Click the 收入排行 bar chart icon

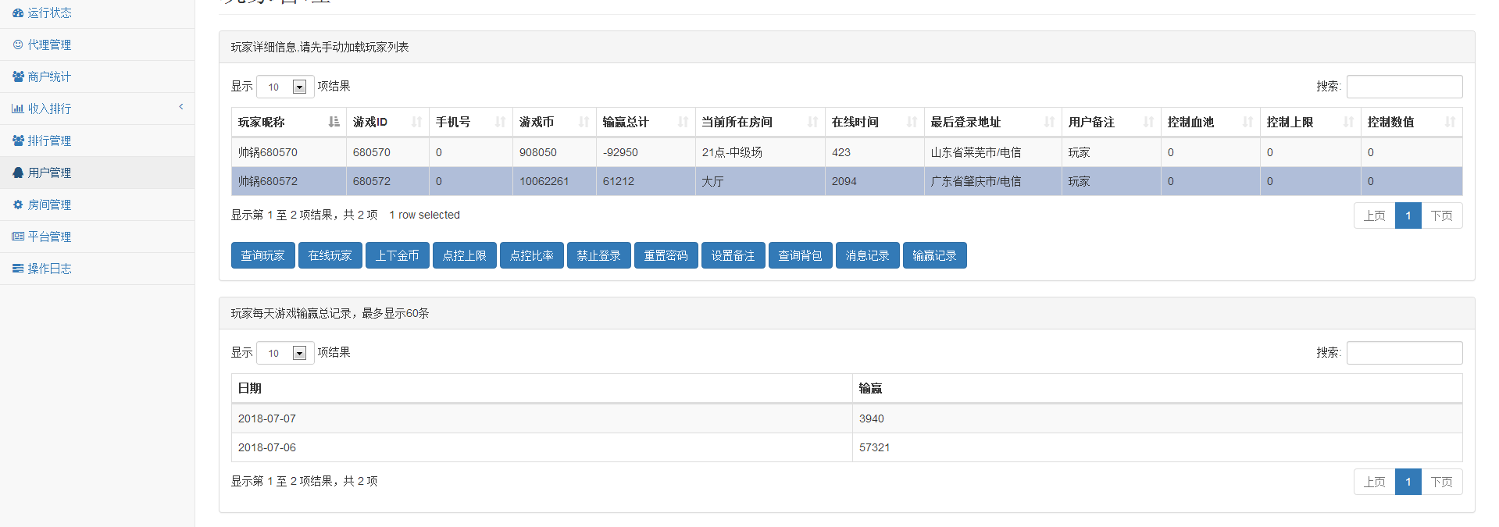(x=18, y=109)
